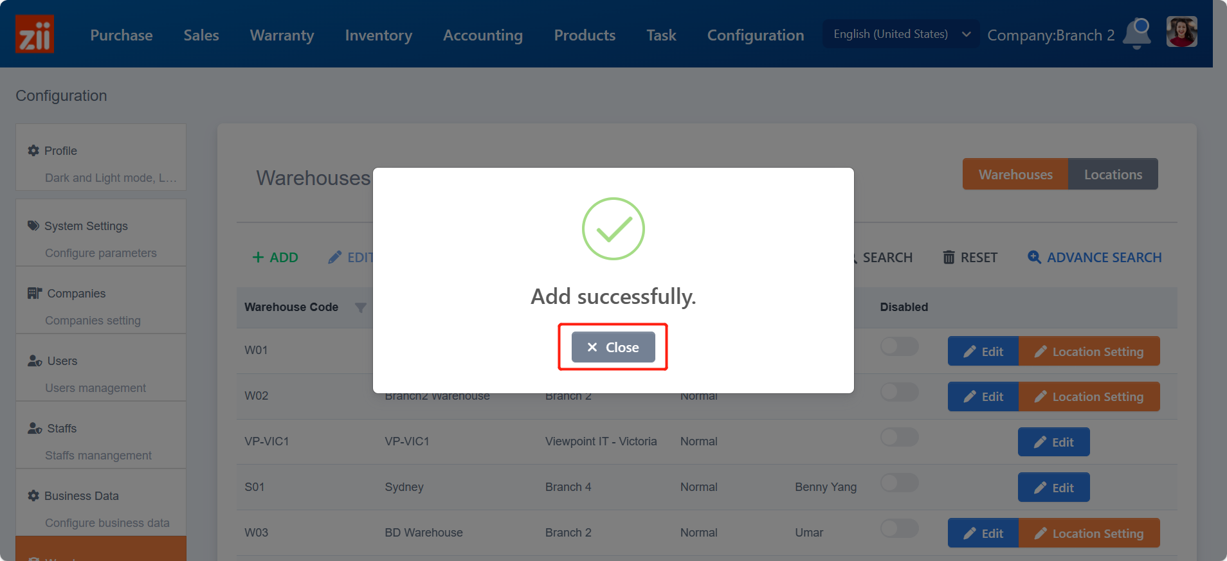Screen dimensions: 1227x561
Task: Click the zii logo icon
Action: click(35, 34)
